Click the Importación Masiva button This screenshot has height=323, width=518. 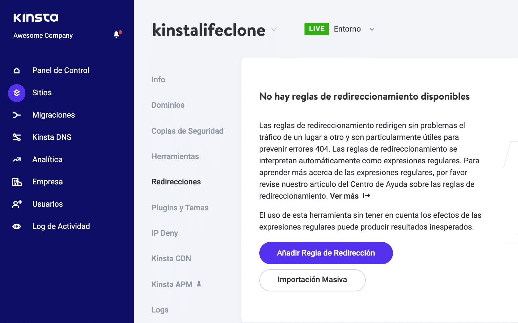pos(312,280)
